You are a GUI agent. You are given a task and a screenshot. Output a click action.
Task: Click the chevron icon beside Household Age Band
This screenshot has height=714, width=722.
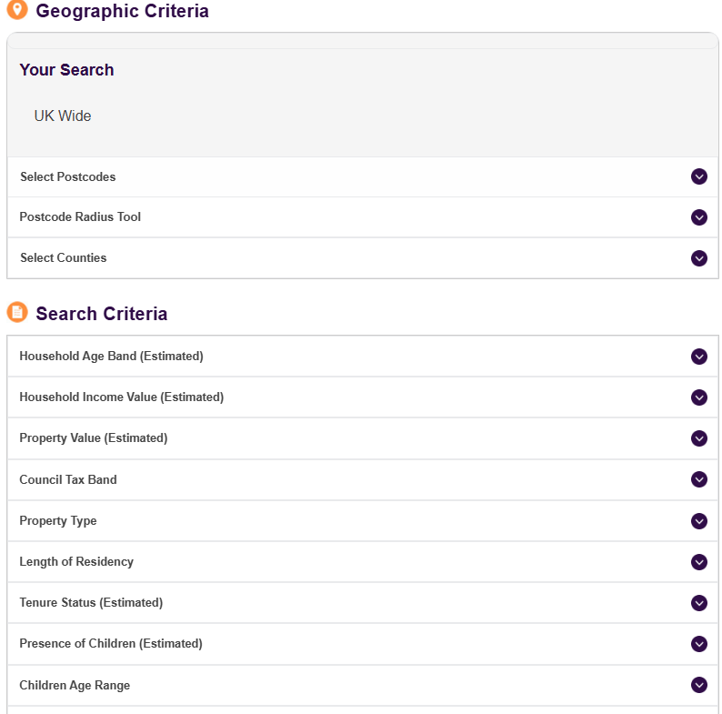698,357
